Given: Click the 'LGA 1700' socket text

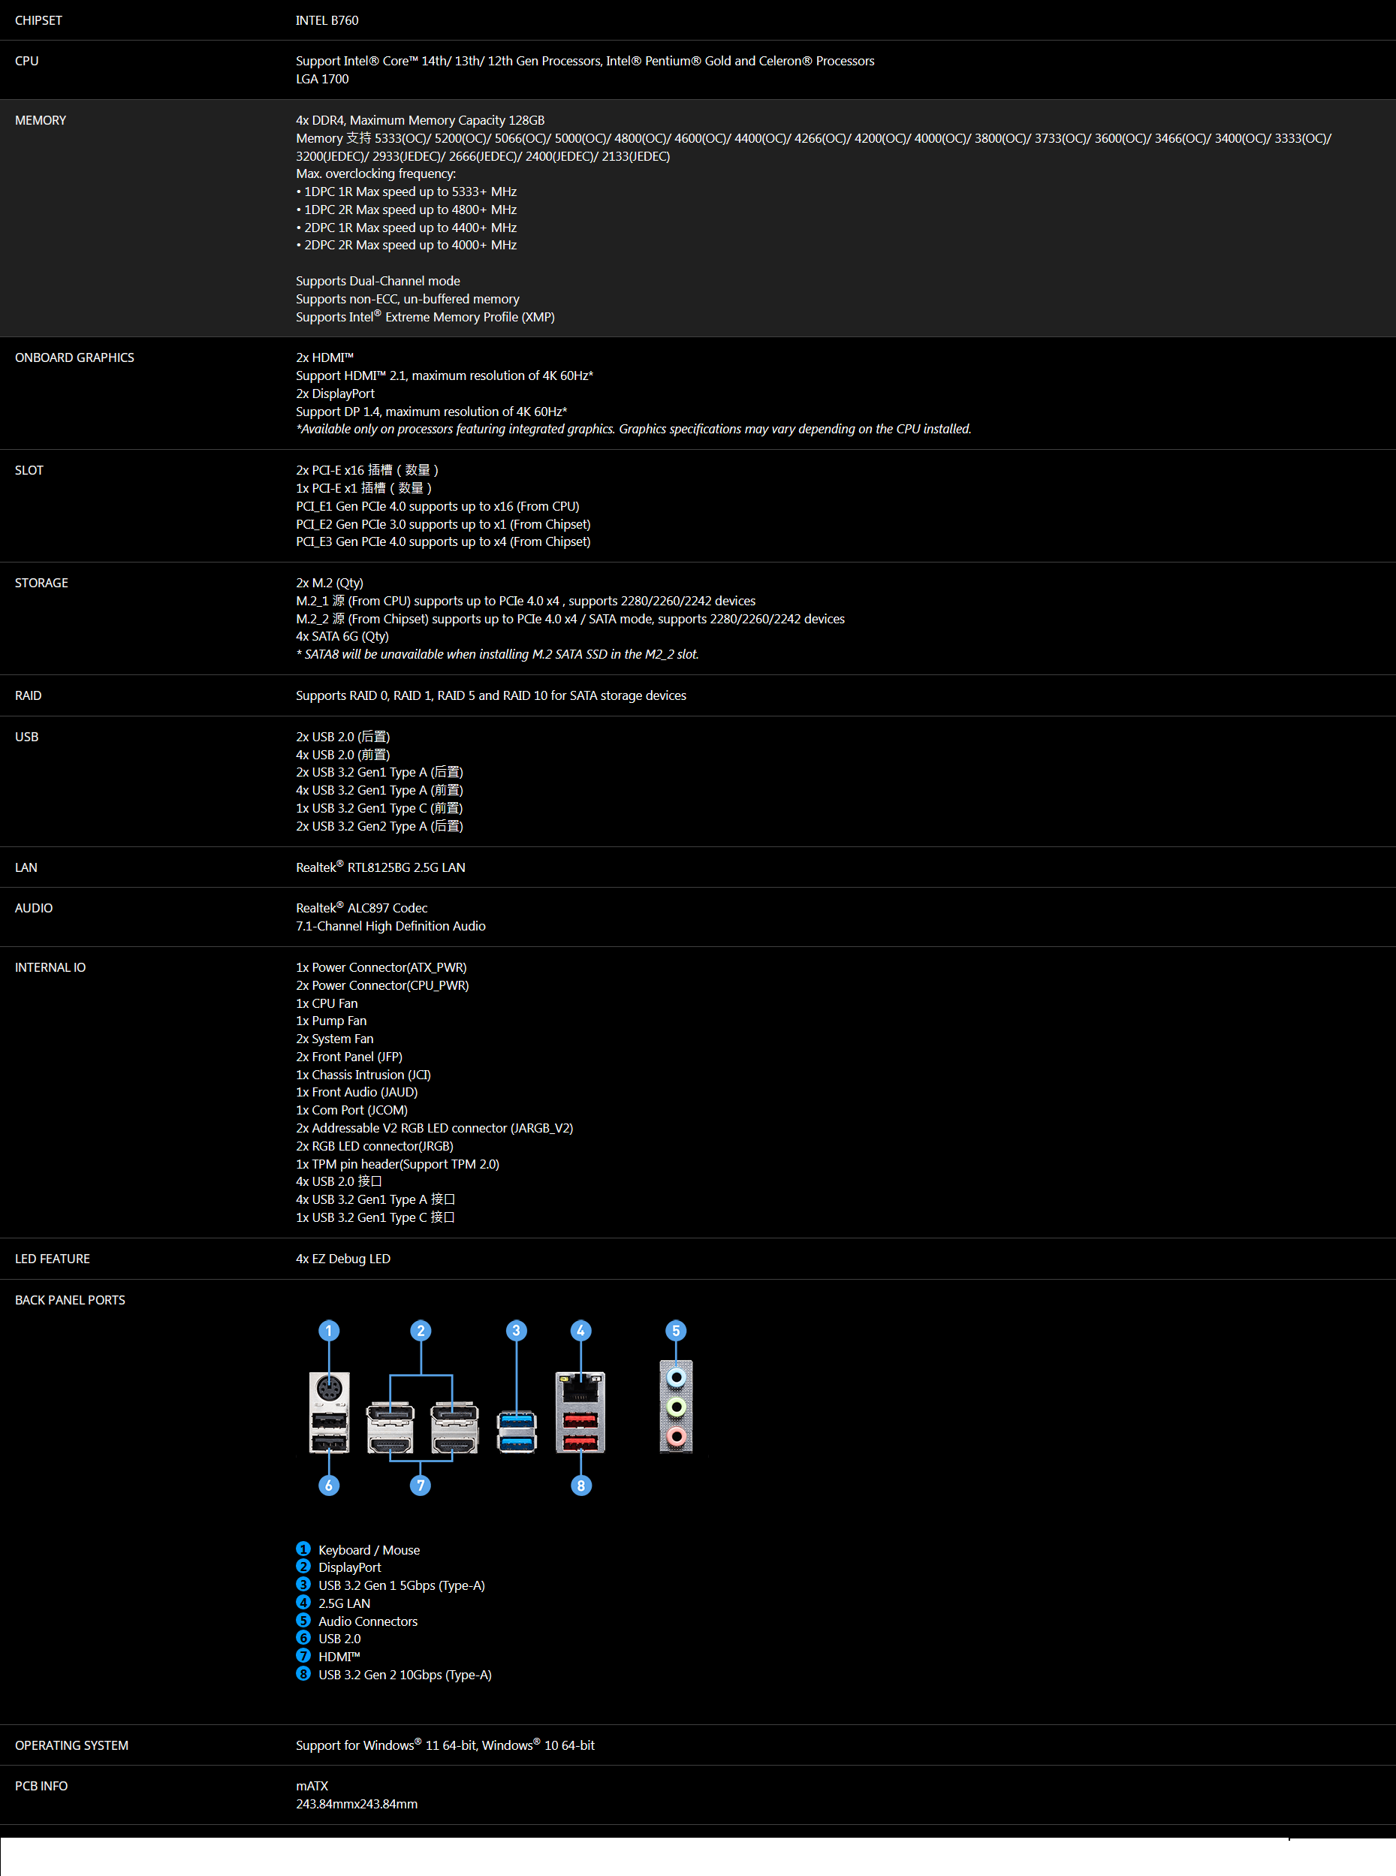Looking at the screenshot, I should (x=322, y=79).
